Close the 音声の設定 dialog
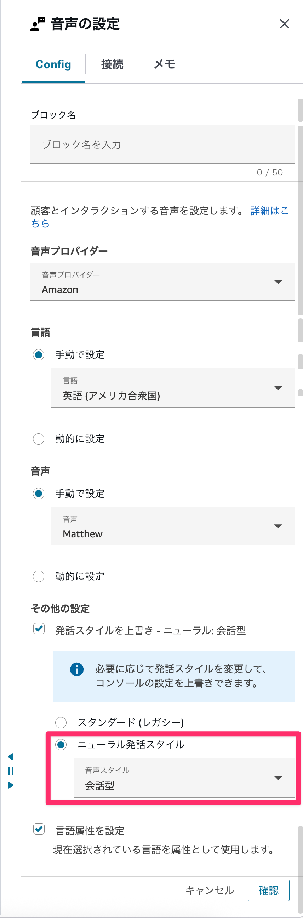Viewport: 303px width, 918px height. click(x=285, y=24)
